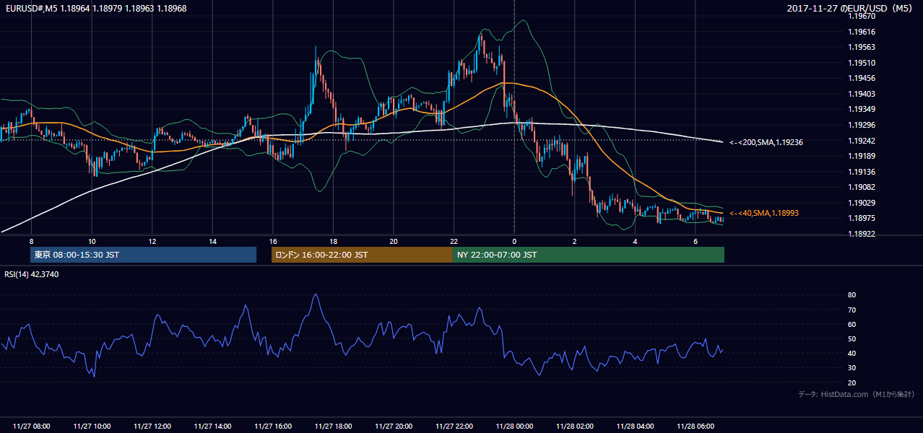
Task: Click price level 1.19349 on the axis
Action: (x=862, y=109)
